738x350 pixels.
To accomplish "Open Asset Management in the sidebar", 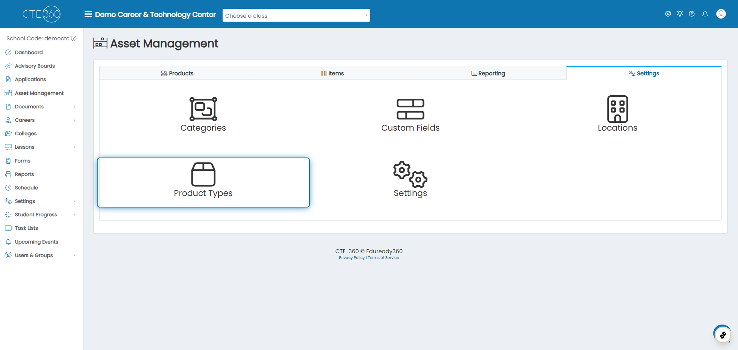I will point(39,93).
